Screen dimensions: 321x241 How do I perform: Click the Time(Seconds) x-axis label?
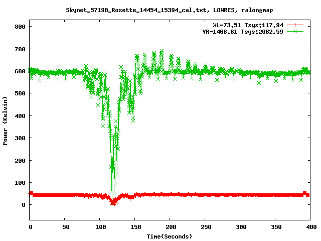[170, 236]
